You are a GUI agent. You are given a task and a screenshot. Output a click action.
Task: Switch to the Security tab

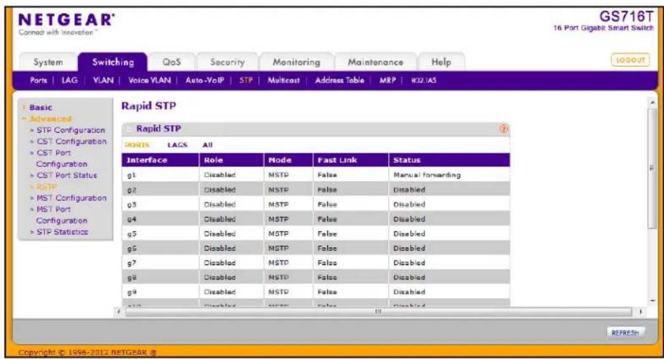(227, 62)
